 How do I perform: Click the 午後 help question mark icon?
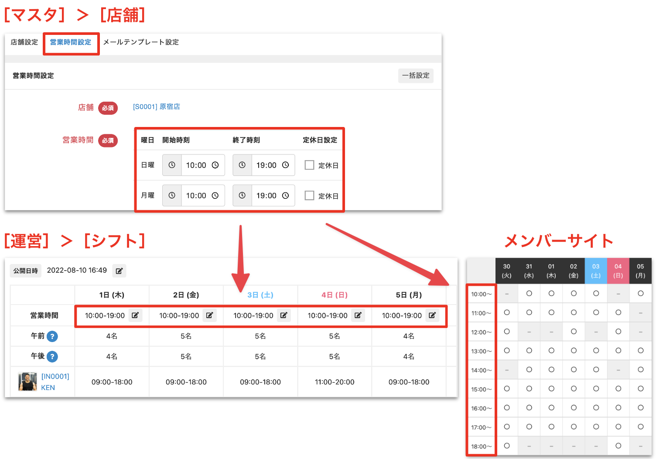pos(52,356)
